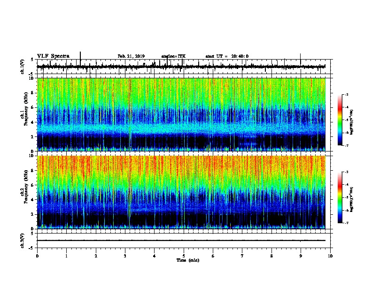Click the "-3" label on ch.2 colorbar
Screen dimensions: 372x287
[x=347, y=172]
